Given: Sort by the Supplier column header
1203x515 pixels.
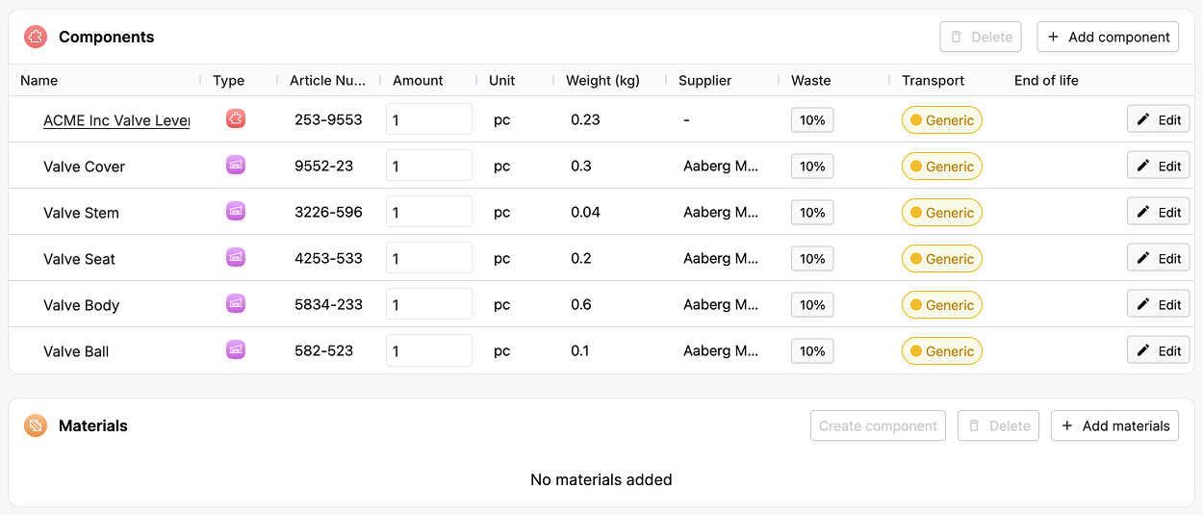Looking at the screenshot, I should (x=704, y=81).
